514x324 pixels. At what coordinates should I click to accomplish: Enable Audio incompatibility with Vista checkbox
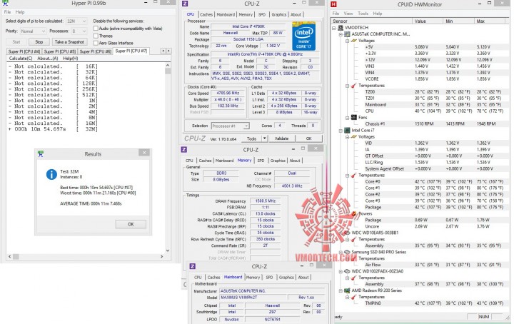tap(96, 29)
